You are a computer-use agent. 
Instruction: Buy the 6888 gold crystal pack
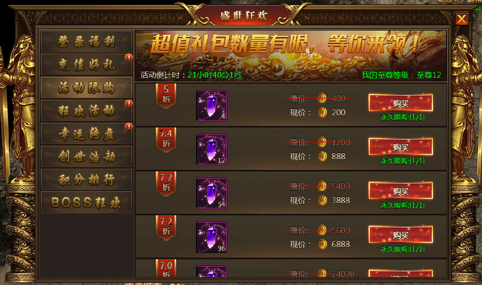401,235
